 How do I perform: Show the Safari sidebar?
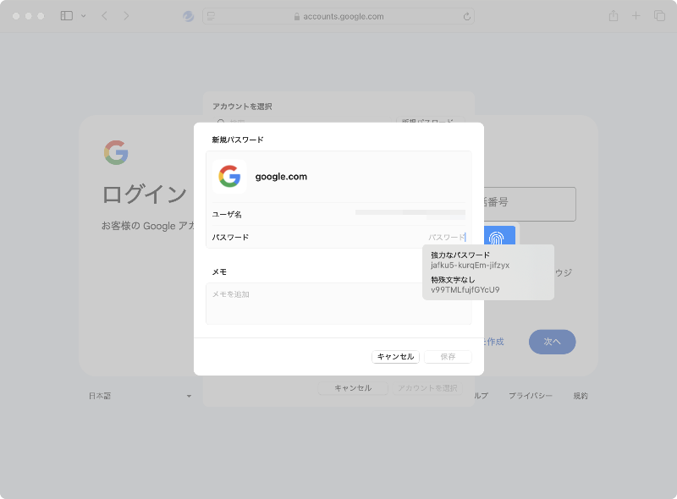(x=67, y=16)
